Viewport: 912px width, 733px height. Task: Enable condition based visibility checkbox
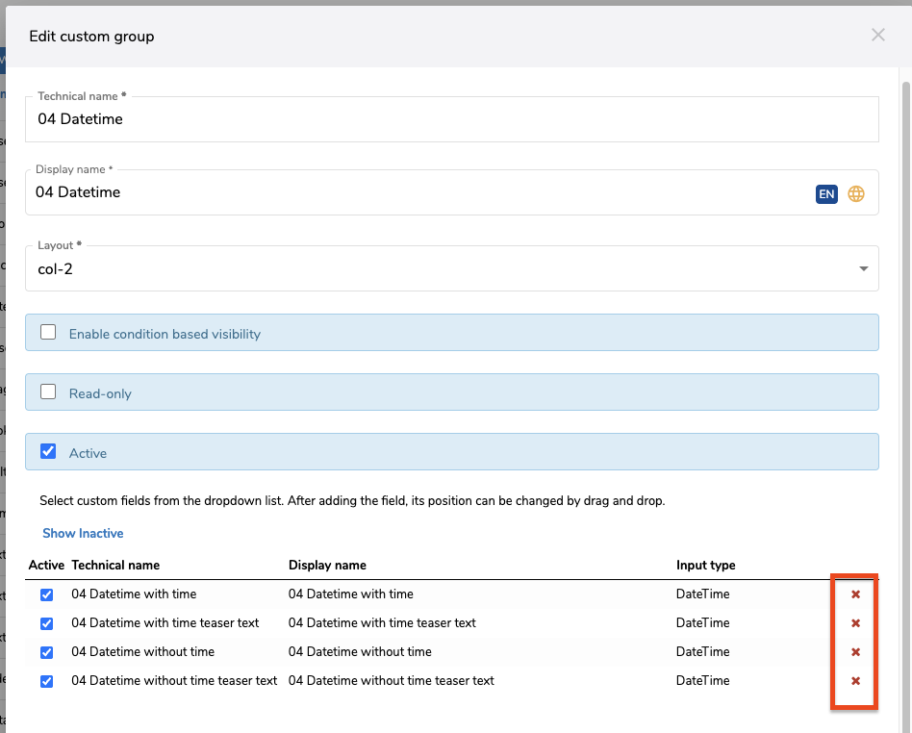[x=48, y=333]
